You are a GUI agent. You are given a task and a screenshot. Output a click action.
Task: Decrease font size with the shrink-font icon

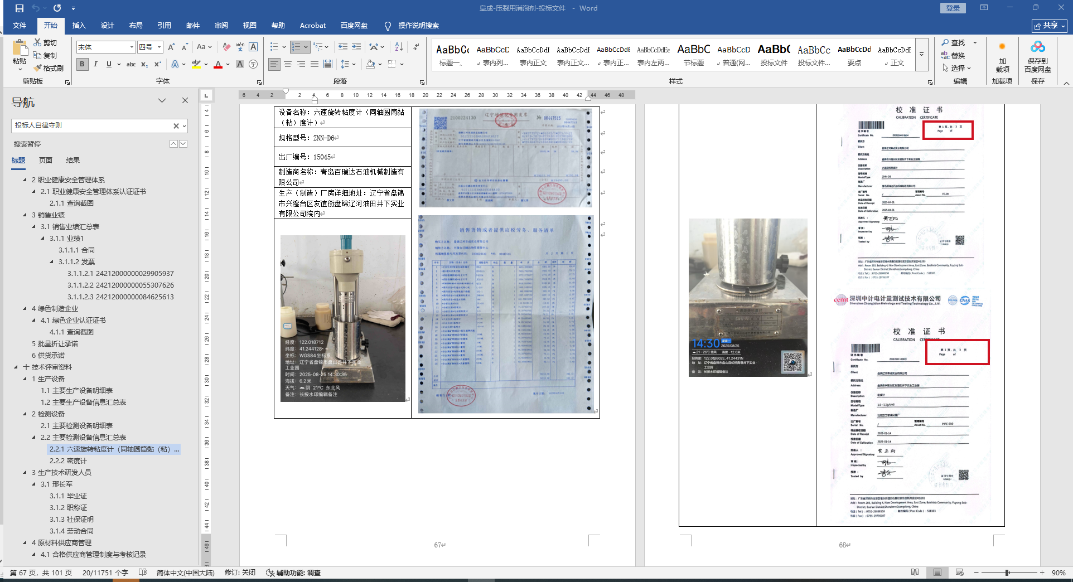185,47
